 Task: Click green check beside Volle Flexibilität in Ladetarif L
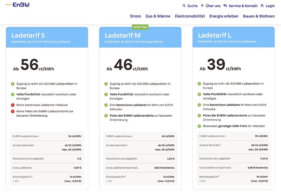pyautogui.click(x=199, y=94)
